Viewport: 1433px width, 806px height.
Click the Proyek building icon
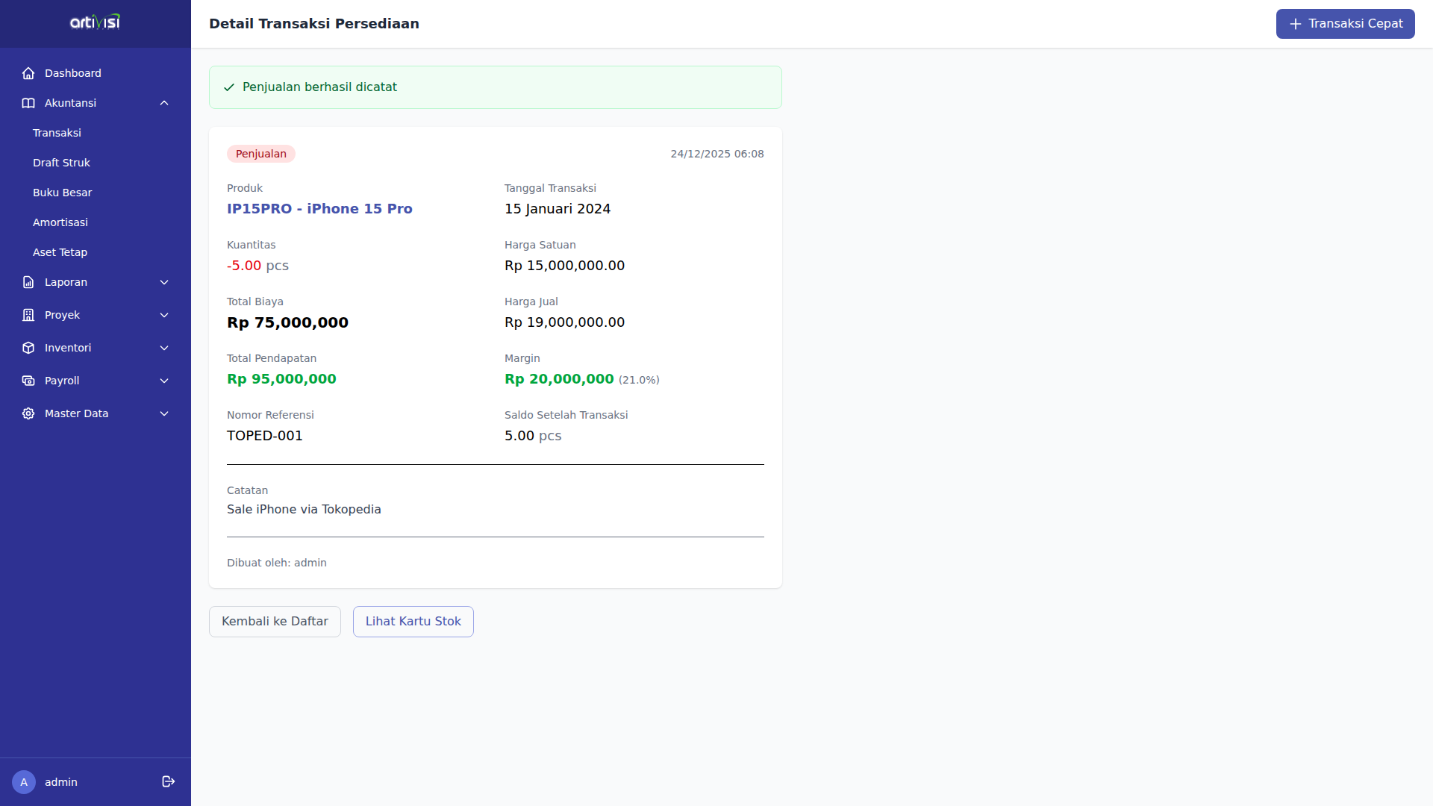28,315
